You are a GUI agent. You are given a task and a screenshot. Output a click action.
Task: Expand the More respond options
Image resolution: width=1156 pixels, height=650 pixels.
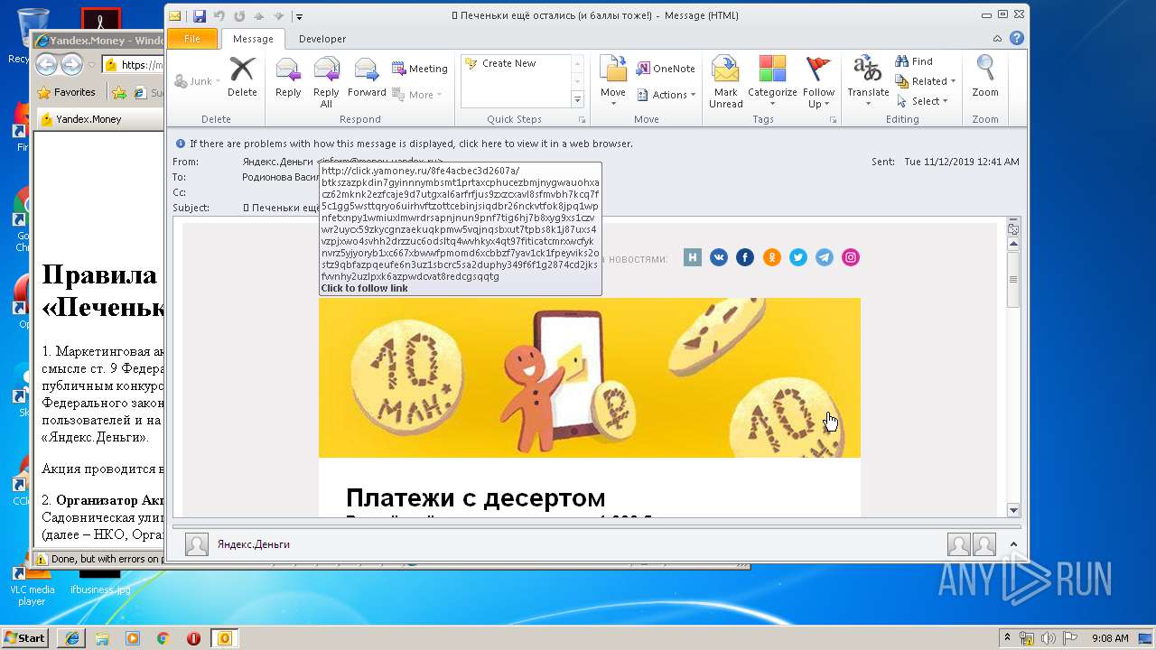pos(416,95)
